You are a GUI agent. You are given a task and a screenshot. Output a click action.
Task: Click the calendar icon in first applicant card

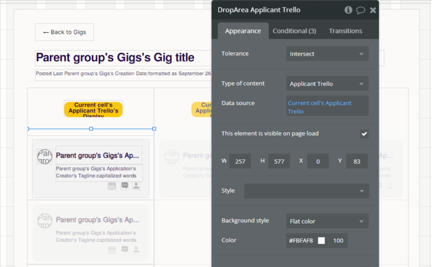click(x=112, y=186)
